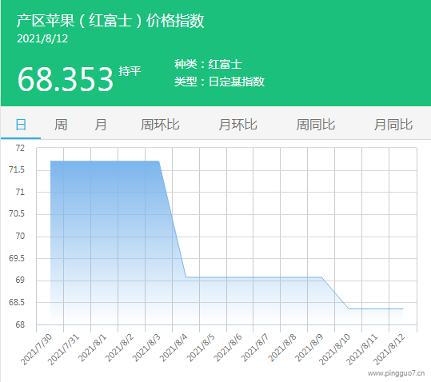The height and width of the screenshot is (382, 431).
Task: Click x-axis label 2021/8/4
Action: (x=174, y=348)
